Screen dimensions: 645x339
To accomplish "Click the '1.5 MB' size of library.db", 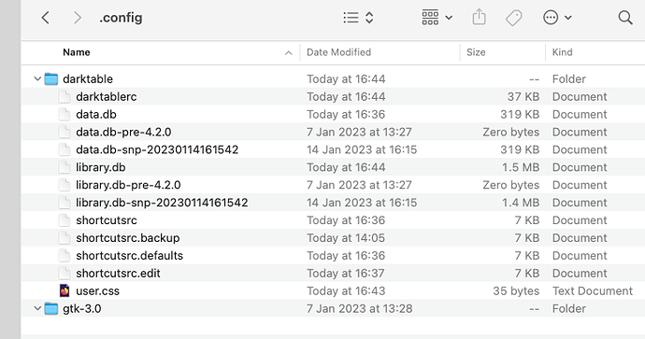I will click(521, 167).
